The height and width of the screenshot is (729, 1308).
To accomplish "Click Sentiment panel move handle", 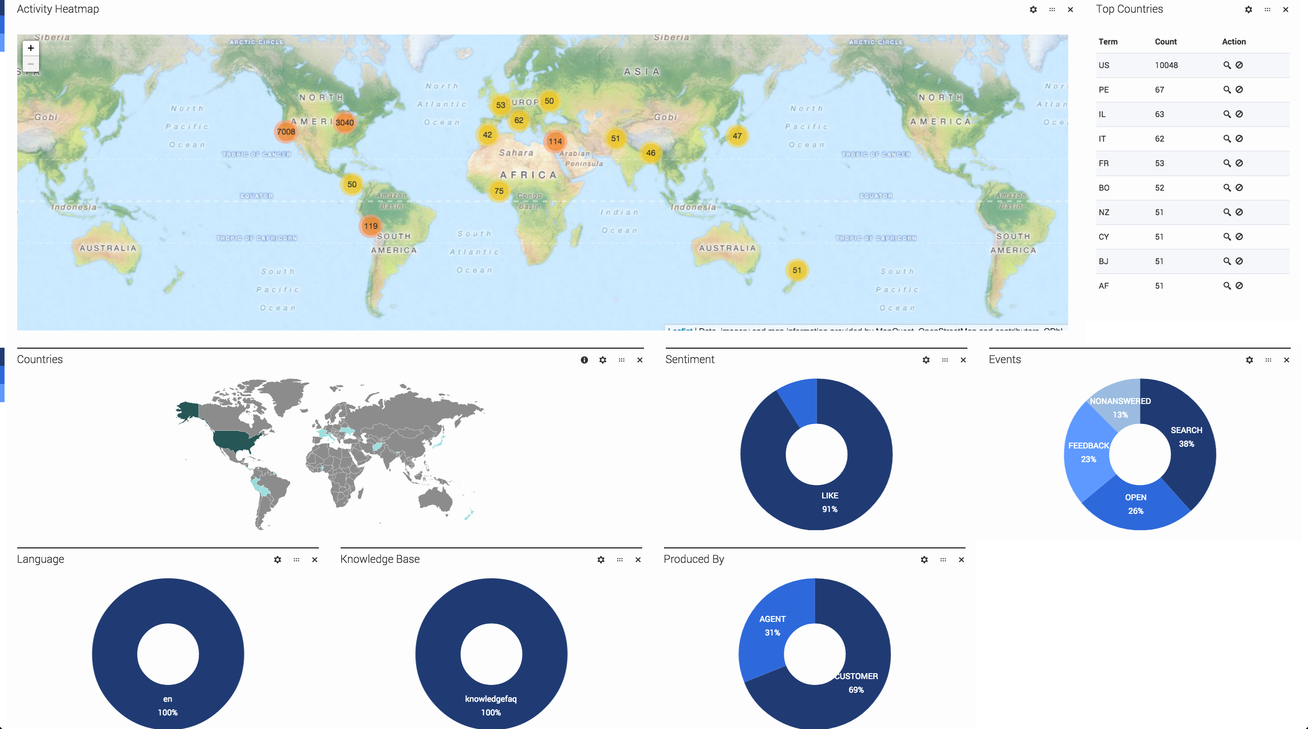I will [945, 360].
